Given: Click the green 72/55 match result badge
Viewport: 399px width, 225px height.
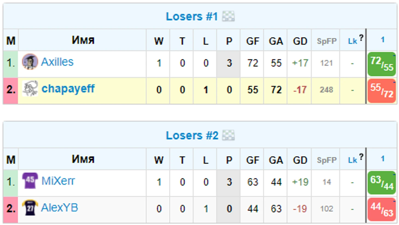Looking at the screenshot, I should tap(382, 64).
